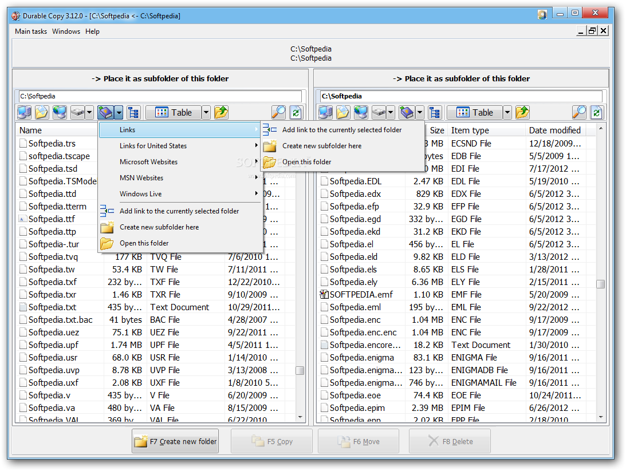This screenshot has height=471, width=626.
Task: Open the magnifier search in the left pane
Action: [278, 113]
